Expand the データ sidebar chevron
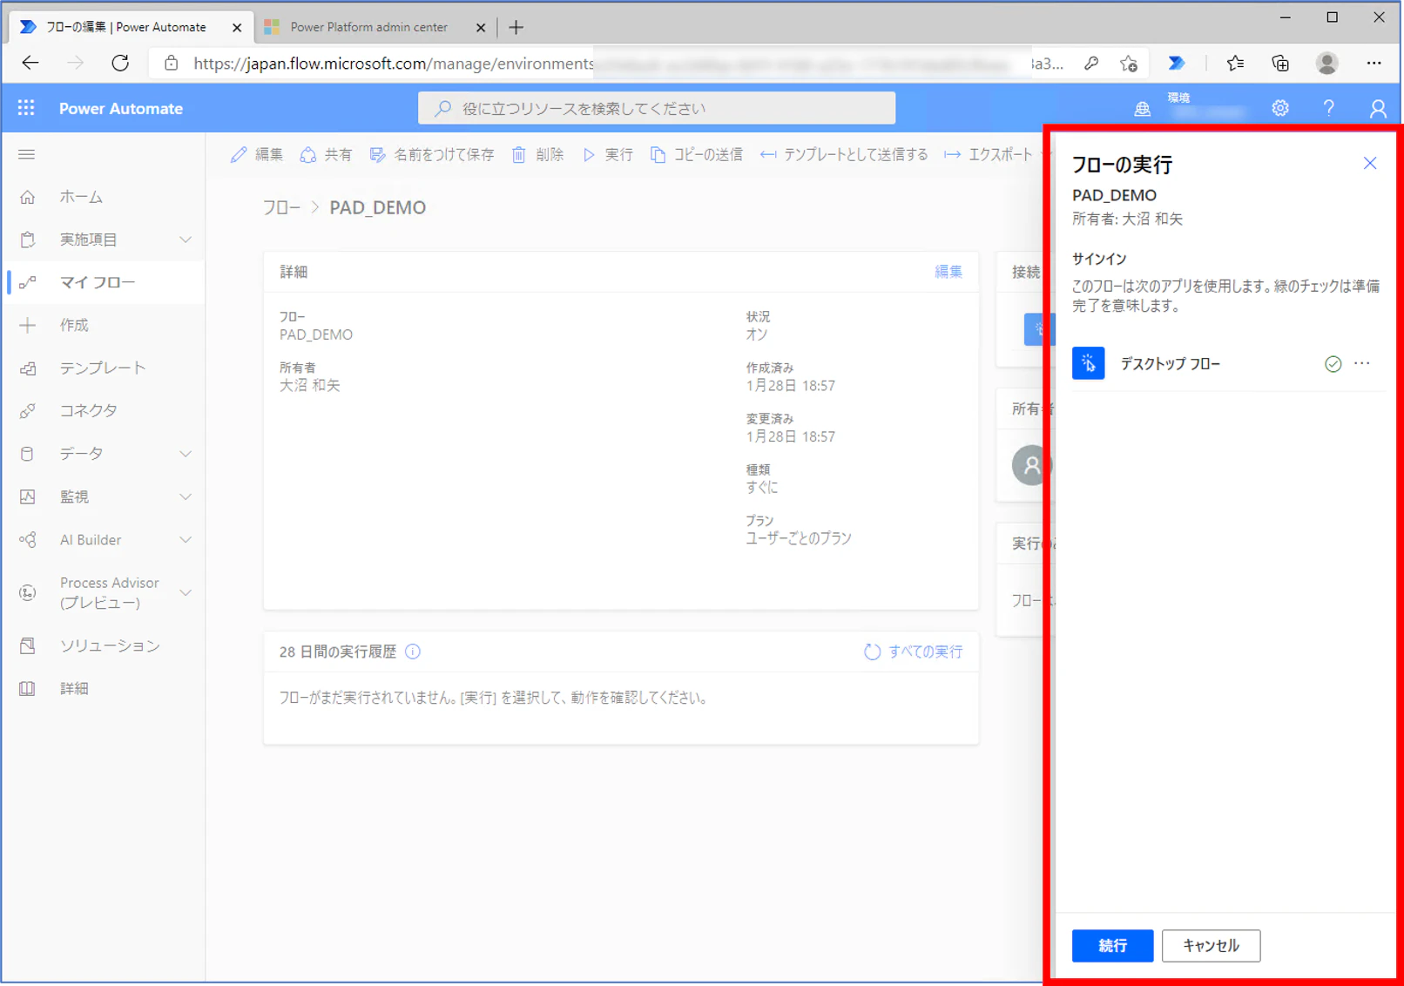Image resolution: width=1404 pixels, height=986 pixels. [x=186, y=454]
